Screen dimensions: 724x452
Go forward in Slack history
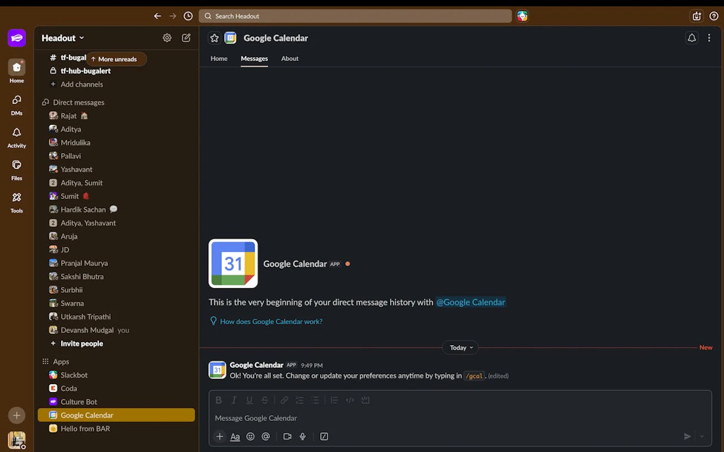pos(173,16)
